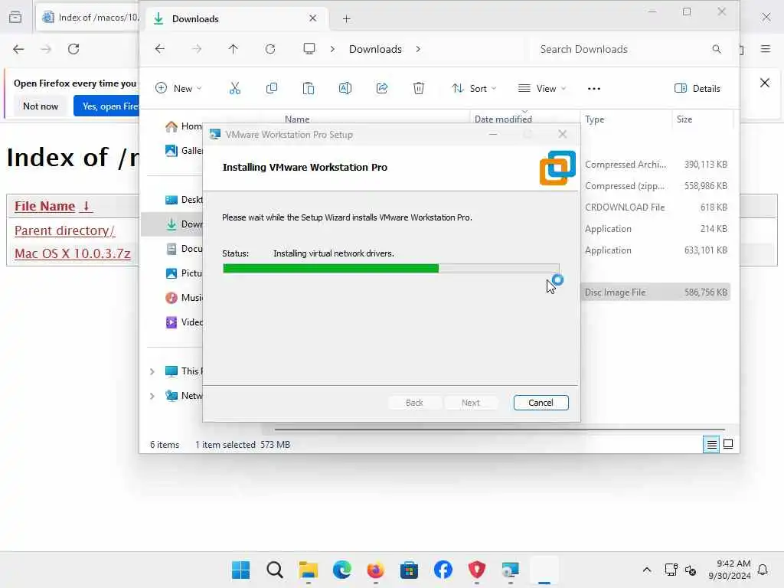Open Pictures in navigation pane

(183, 273)
